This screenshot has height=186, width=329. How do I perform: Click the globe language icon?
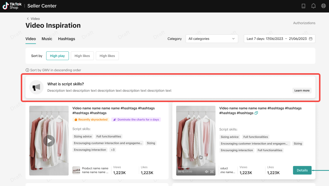point(323,6)
